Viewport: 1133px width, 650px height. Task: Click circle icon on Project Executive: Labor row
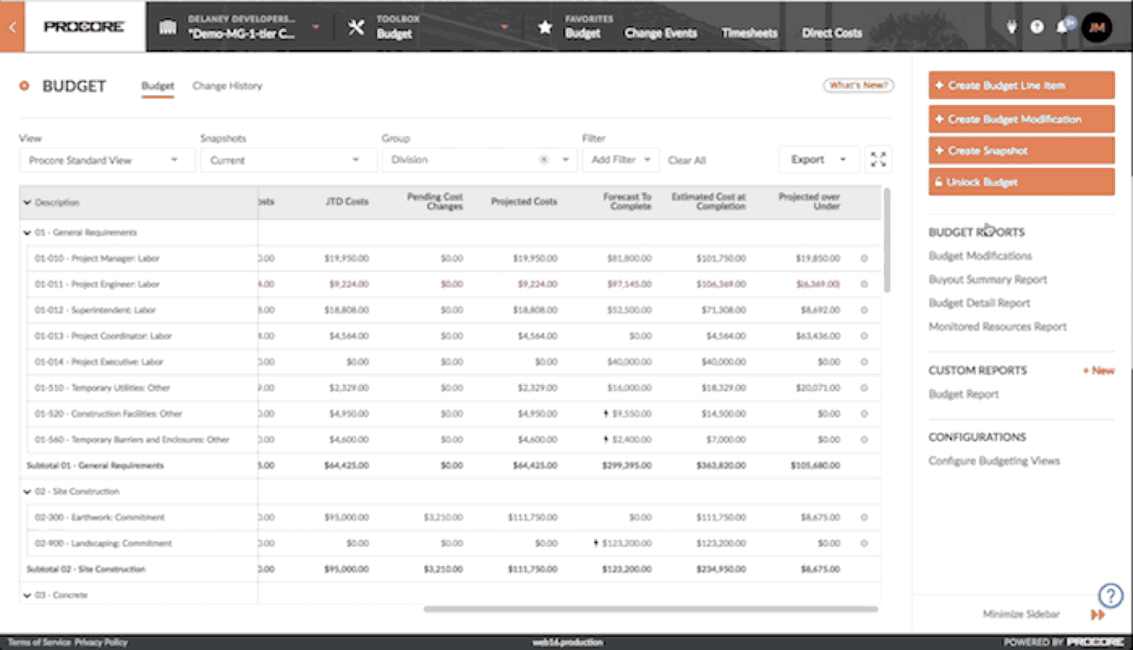pos(864,362)
